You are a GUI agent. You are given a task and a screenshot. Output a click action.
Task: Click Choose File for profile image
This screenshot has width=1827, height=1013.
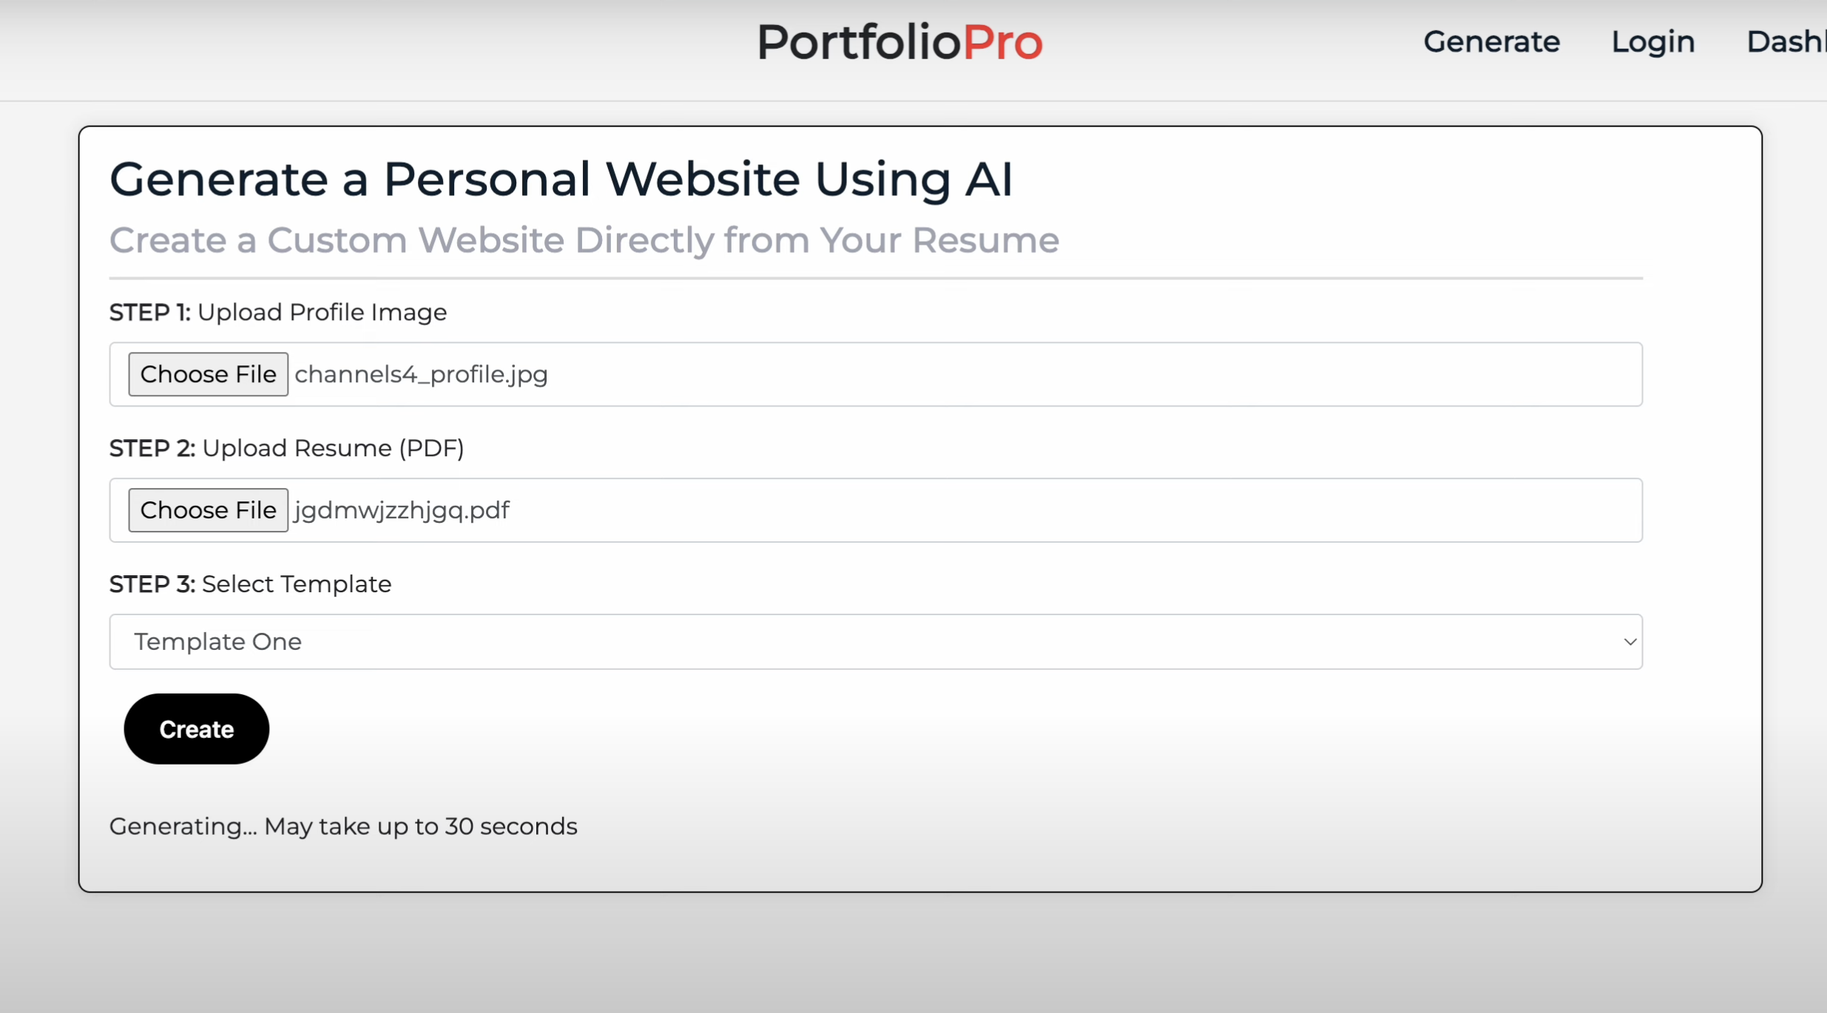click(208, 374)
